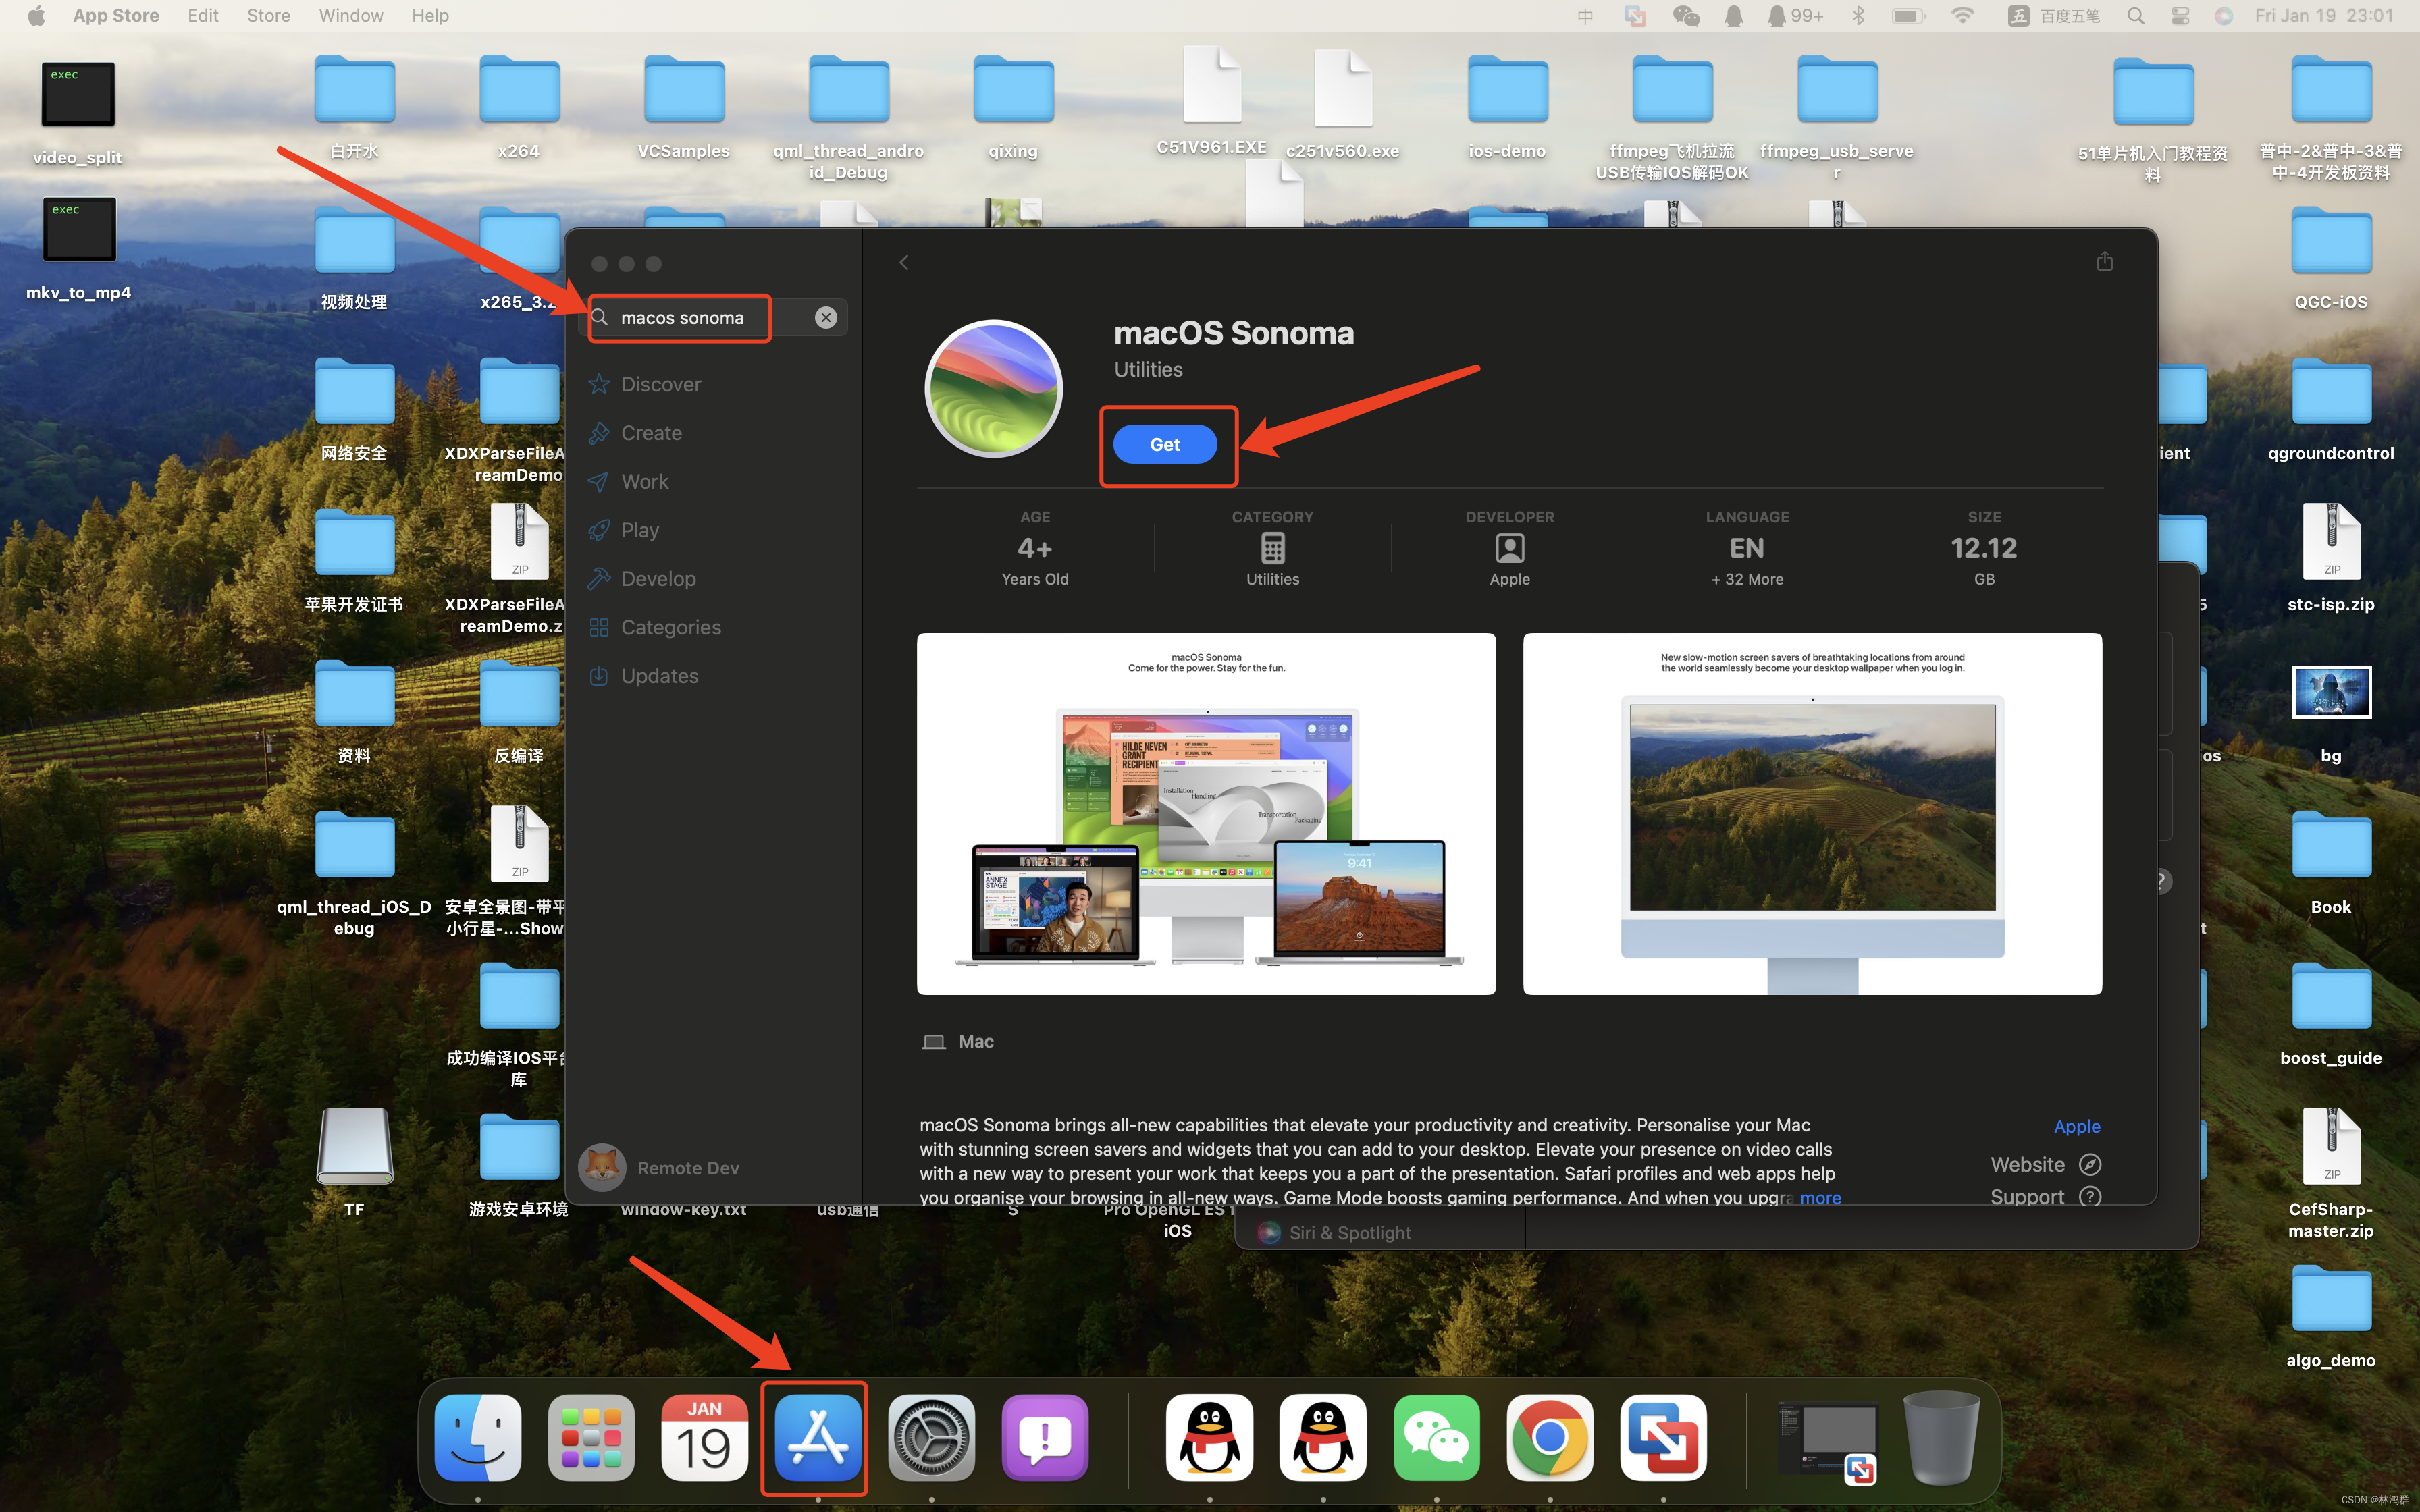This screenshot has height=1512, width=2420.
Task: Select Work in the sidebar
Action: click(644, 482)
